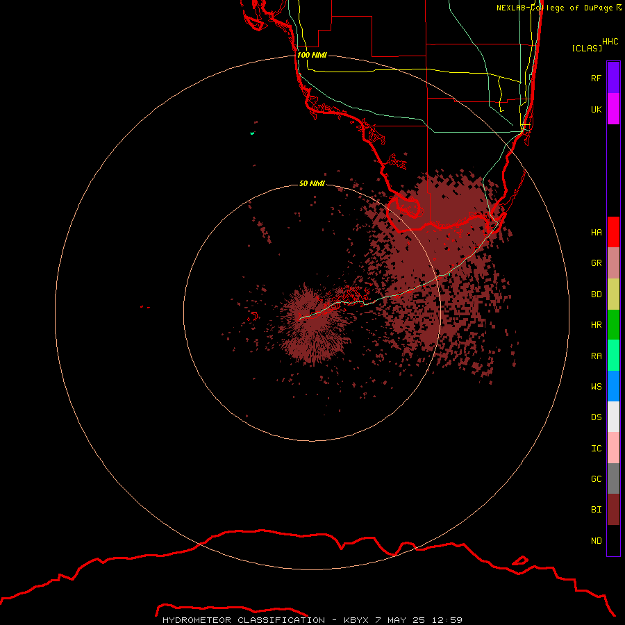This screenshot has height=625, width=625.
Task: Click the HR legend label
Action: pyautogui.click(x=596, y=325)
